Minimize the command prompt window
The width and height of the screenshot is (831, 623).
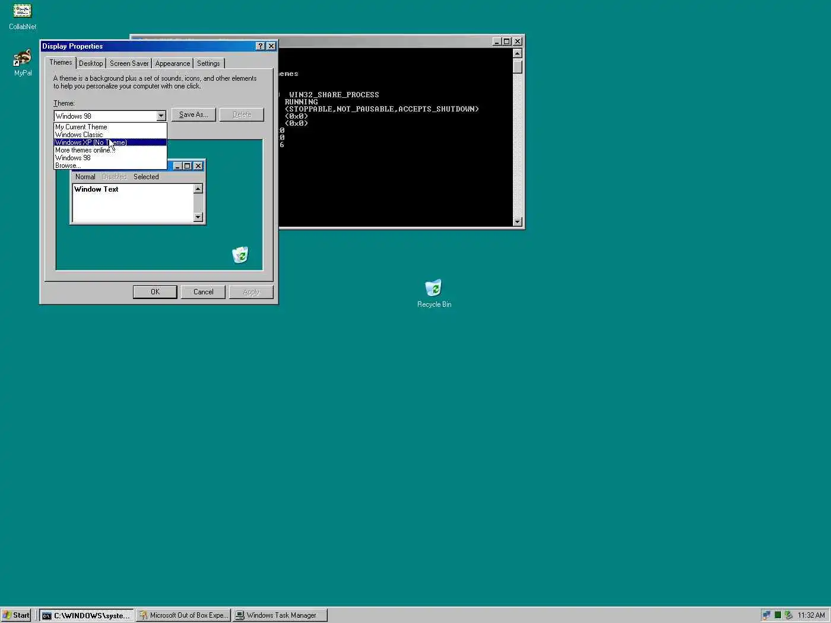coord(497,42)
